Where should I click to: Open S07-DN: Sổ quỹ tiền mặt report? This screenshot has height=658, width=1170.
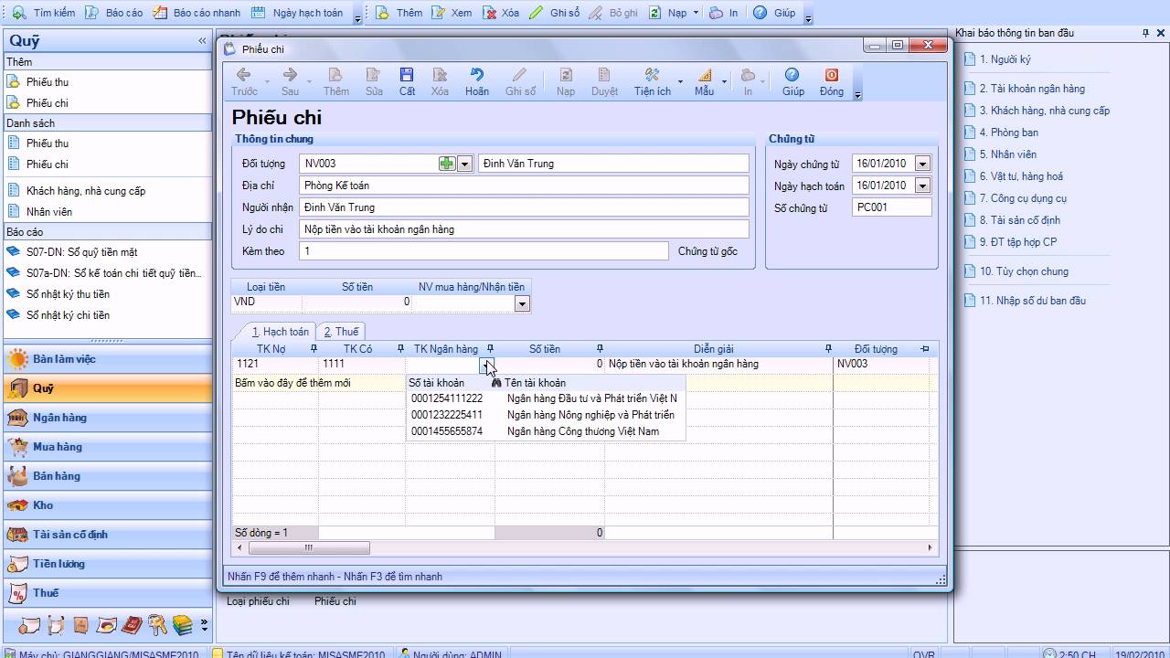[82, 252]
